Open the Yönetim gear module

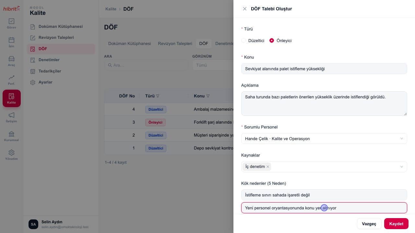11,155
